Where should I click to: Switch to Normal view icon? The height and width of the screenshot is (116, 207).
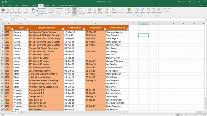(178, 115)
